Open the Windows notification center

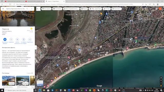161,90
